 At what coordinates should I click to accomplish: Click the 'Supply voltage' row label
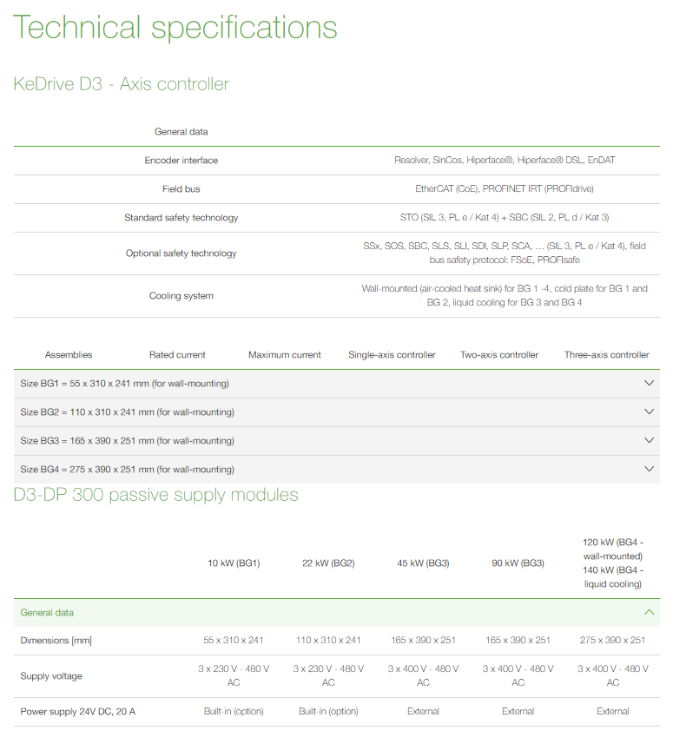tap(51, 676)
